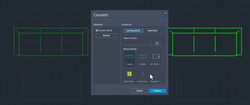Image resolution: width=250 pixels, height=105 pixels.
Task: Click the Convert dialog title
Action: [101, 15]
